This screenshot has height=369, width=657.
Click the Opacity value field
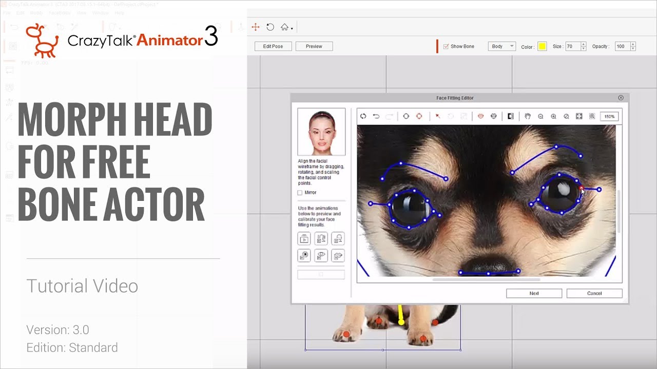[x=622, y=46]
